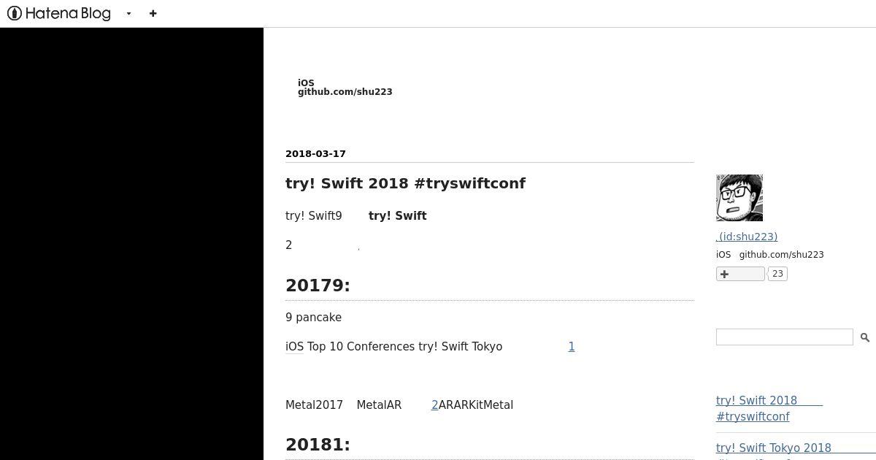
Task: Open the dropdown arrow beside Hatena Blog
Action: coord(128,13)
